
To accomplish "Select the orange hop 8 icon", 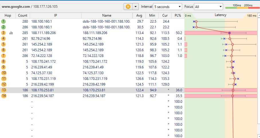I will click(3, 61).
